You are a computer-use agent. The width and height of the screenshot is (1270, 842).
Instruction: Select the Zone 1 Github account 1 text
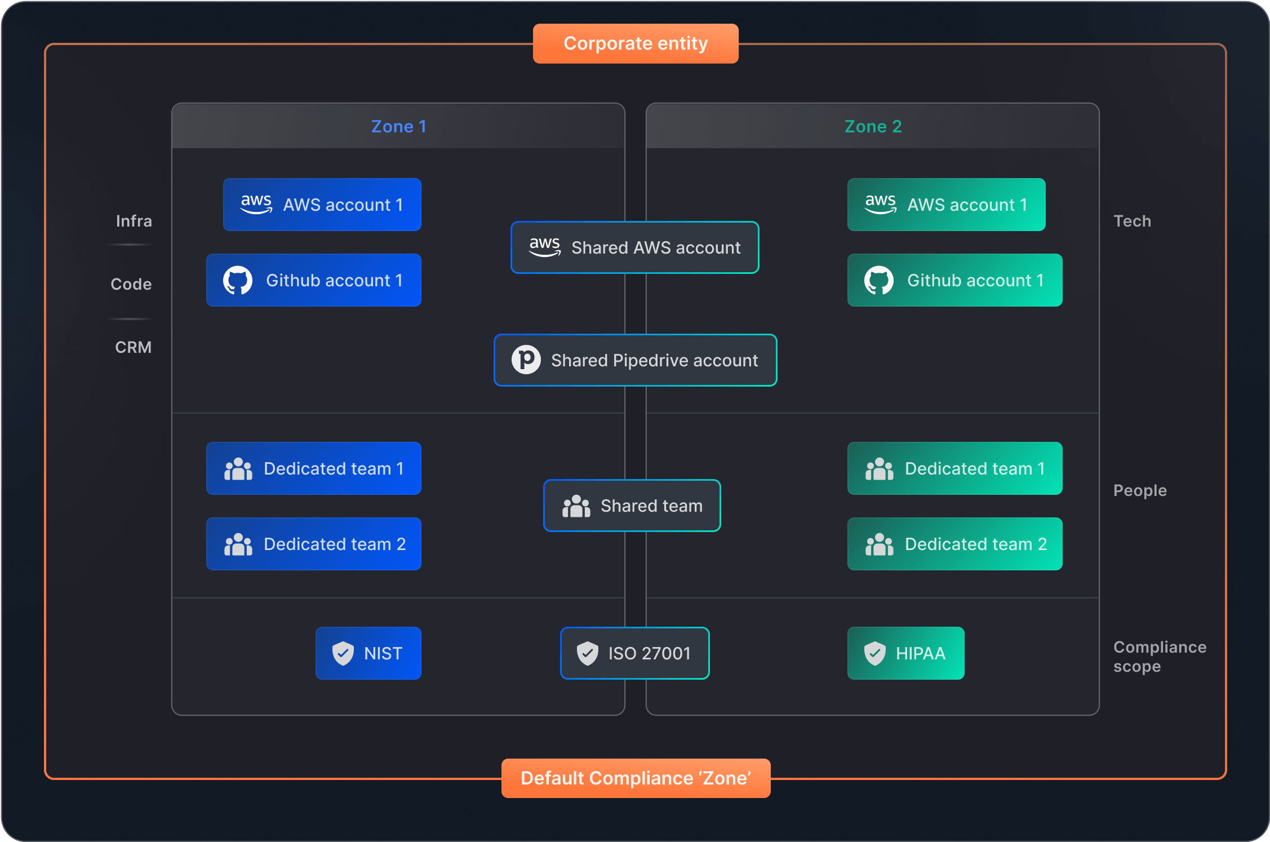click(335, 280)
